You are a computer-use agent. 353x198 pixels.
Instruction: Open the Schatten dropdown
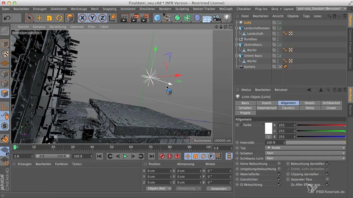pyautogui.click(x=305, y=153)
